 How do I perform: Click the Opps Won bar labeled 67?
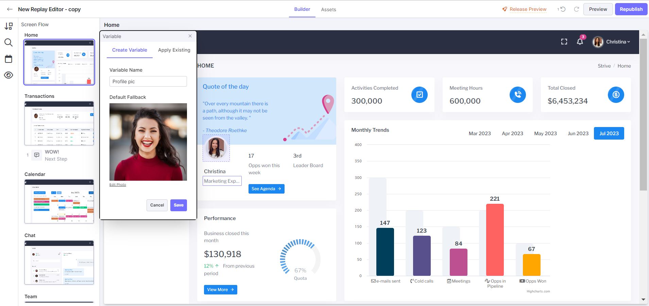(532, 265)
